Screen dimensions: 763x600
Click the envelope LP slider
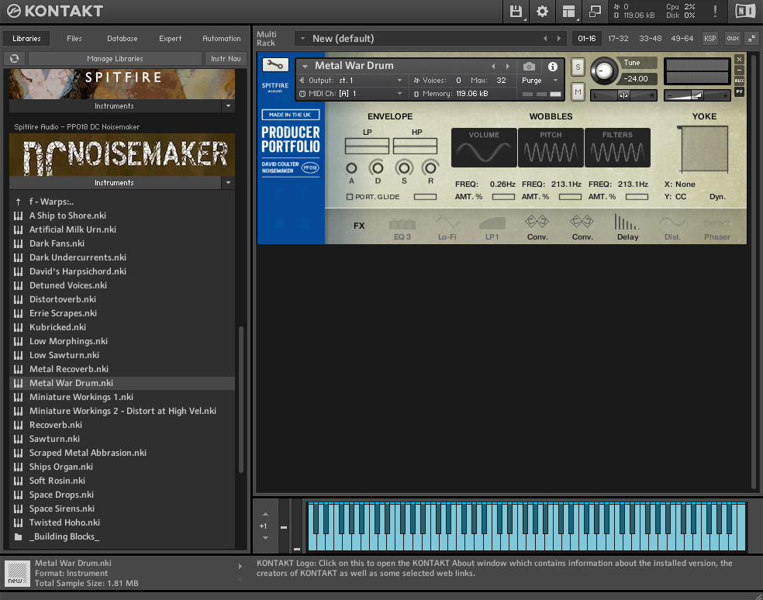point(367,146)
